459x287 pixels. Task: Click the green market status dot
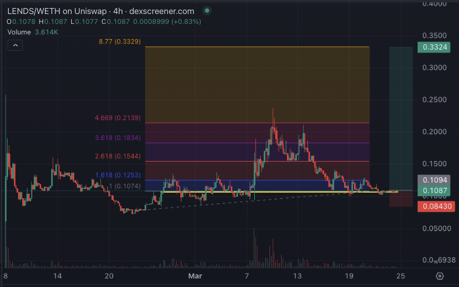(x=207, y=11)
